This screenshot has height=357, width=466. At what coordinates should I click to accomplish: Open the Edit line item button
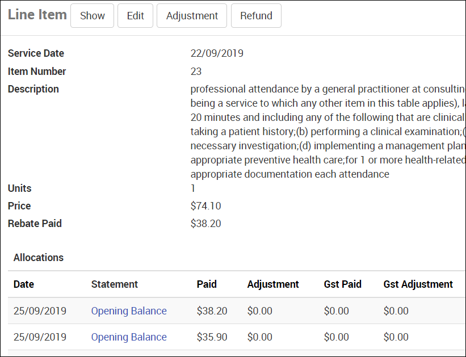pos(135,16)
